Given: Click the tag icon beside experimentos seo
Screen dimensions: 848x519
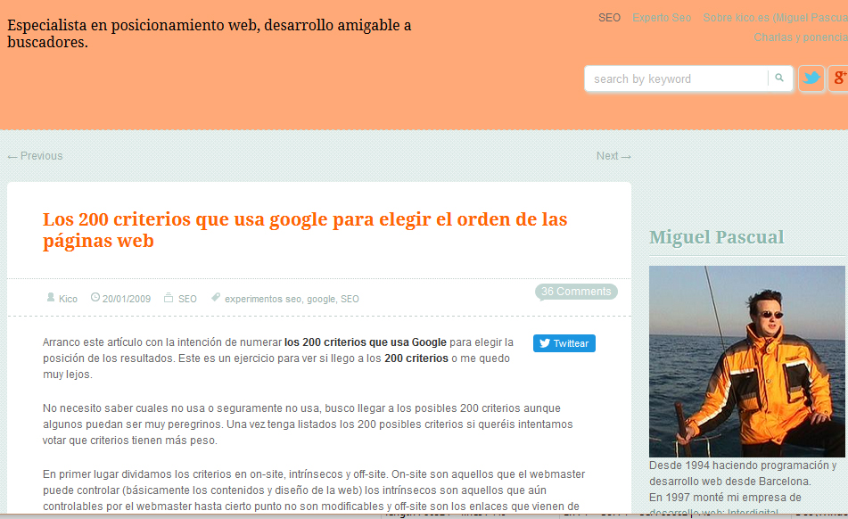Looking at the screenshot, I should [215, 297].
